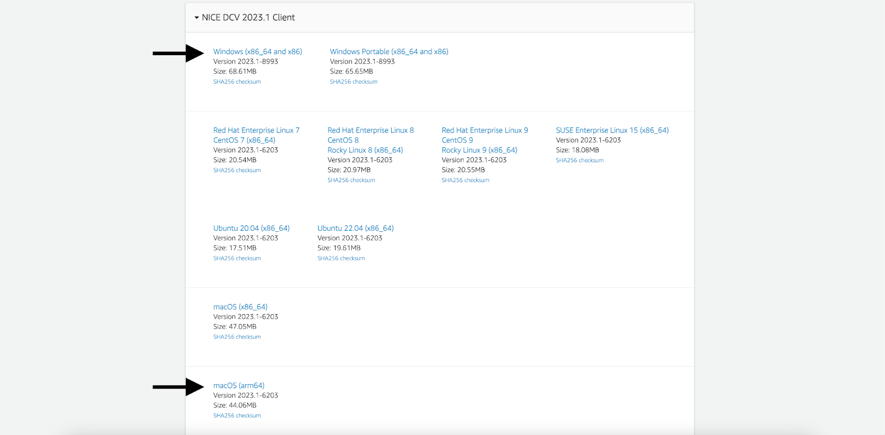Open SHA256 checksum under SUSE Enterprise Linux 15
Screen dimensions: 885x435
[580, 161]
